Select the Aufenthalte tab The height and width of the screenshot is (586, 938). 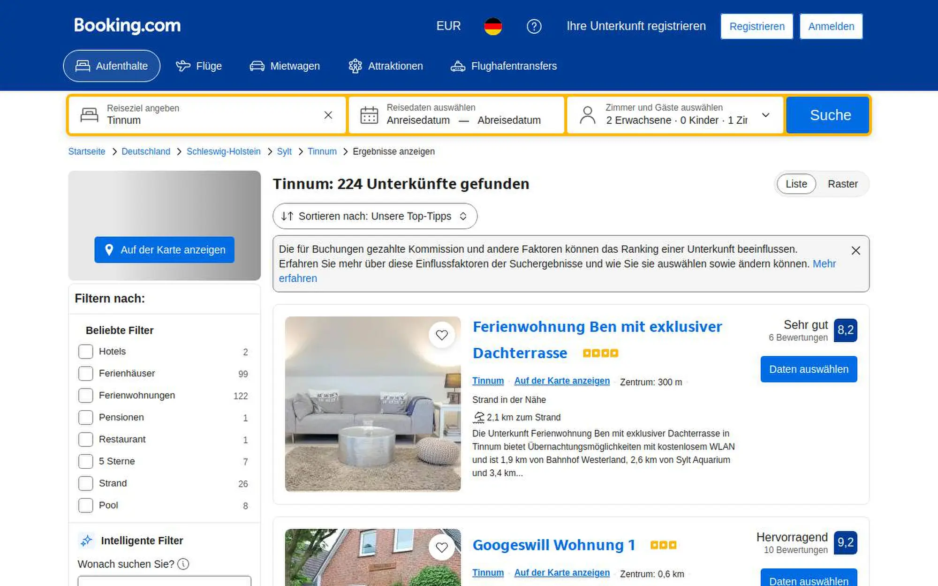[112, 66]
